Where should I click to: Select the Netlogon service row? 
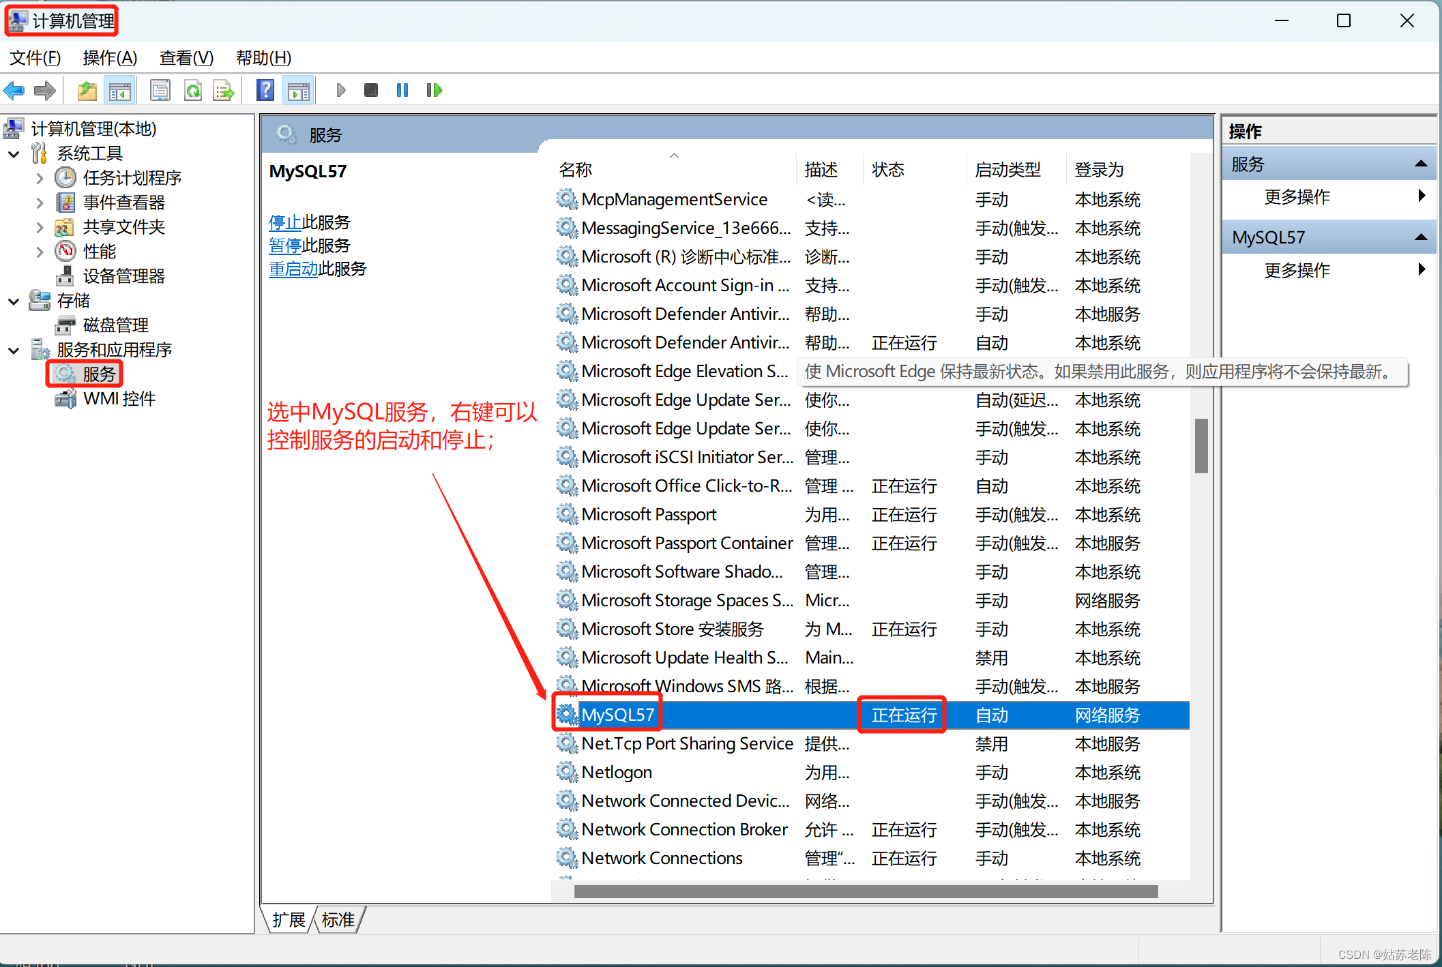pos(872,772)
